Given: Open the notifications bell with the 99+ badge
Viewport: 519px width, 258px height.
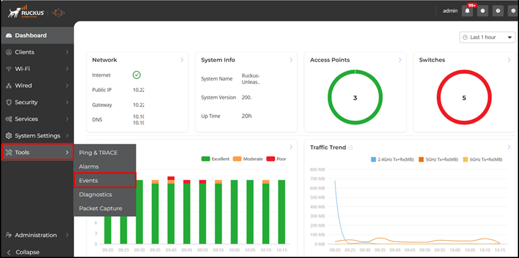Looking at the screenshot, I should pyautogui.click(x=467, y=11).
